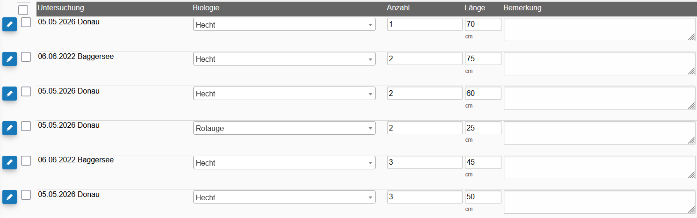
Task: Click edit pencil for Hecht 75 cm row
Action: coord(9,59)
